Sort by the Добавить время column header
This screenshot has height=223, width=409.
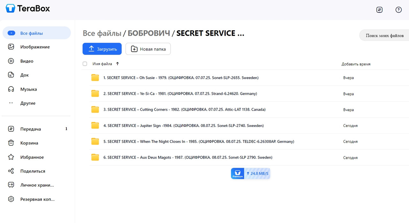(356, 64)
